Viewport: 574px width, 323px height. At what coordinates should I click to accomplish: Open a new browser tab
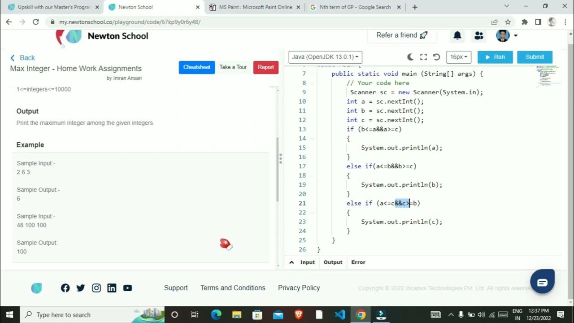click(415, 7)
